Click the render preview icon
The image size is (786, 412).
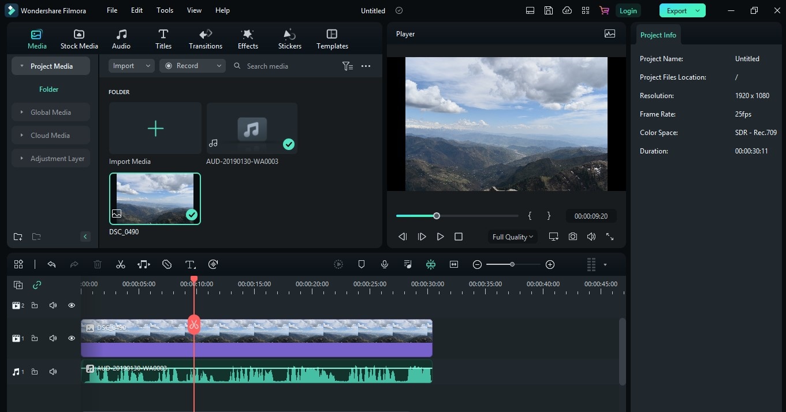click(338, 264)
